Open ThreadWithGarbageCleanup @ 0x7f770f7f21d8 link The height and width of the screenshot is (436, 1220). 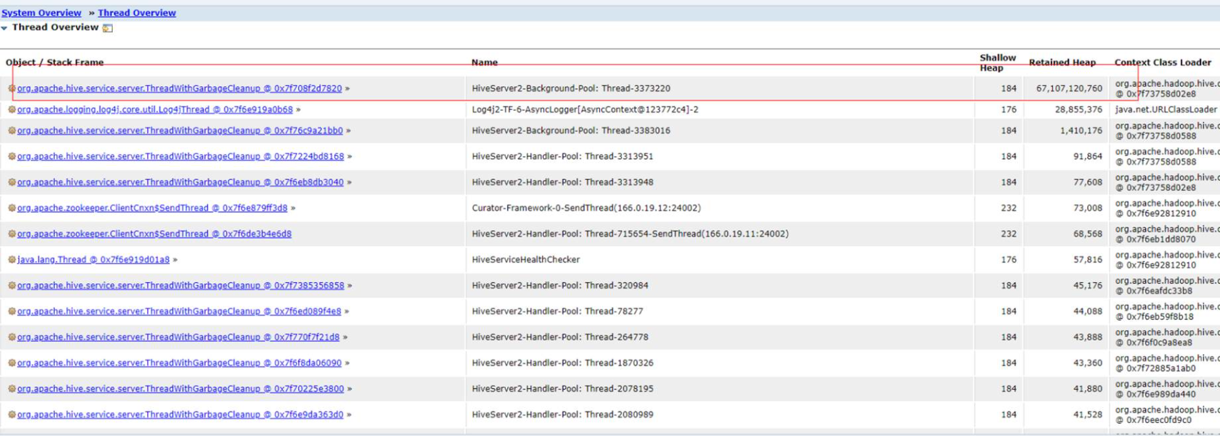(x=178, y=337)
